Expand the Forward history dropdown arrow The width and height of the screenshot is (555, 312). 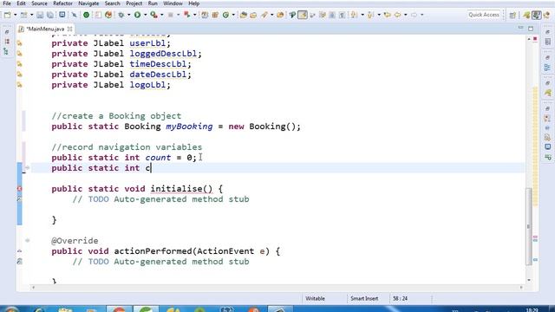tap(422, 15)
